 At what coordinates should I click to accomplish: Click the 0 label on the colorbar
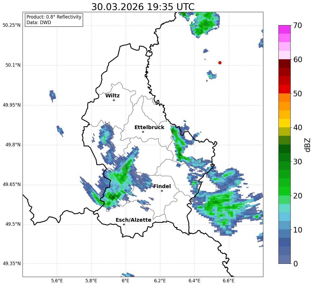coord(295,264)
